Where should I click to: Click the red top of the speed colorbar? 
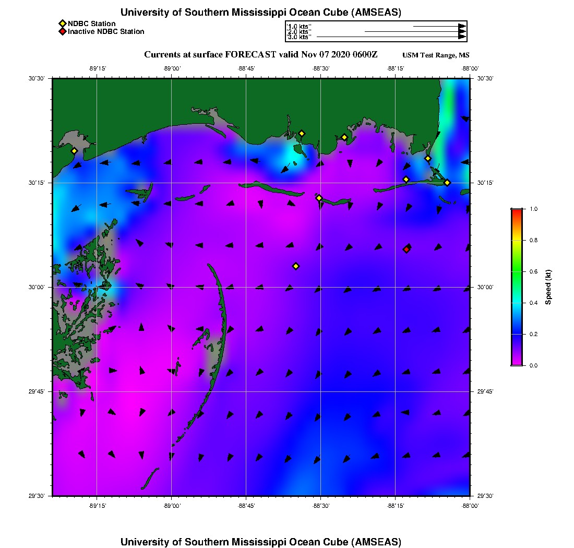[517, 211]
